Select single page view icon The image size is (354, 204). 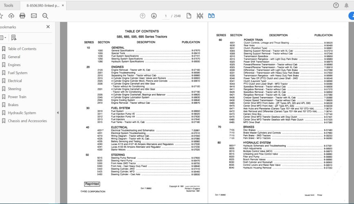(189, 16)
